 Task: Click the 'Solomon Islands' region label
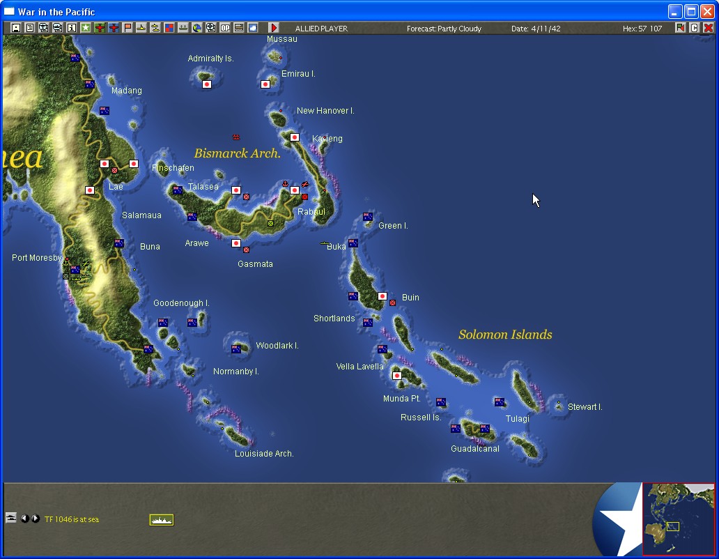pyautogui.click(x=505, y=335)
